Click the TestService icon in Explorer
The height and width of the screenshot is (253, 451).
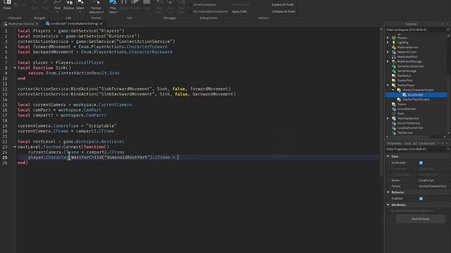(394, 133)
